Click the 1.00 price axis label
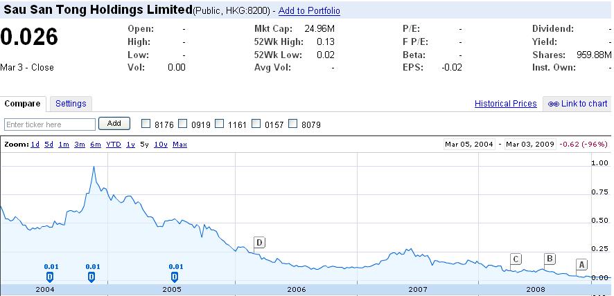The height and width of the screenshot is (296, 614). [x=599, y=163]
